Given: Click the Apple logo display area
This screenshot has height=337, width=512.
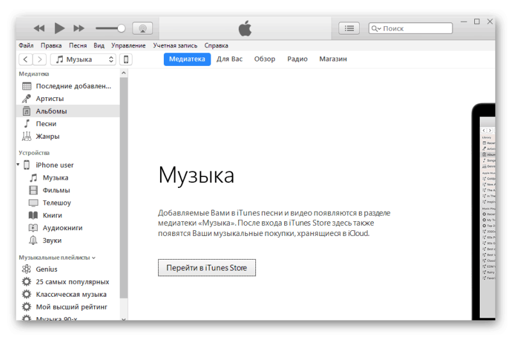Looking at the screenshot, I should tap(245, 28).
